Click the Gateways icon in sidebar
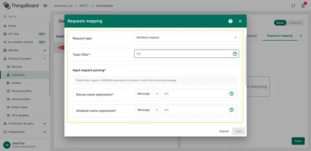 point(8,75)
